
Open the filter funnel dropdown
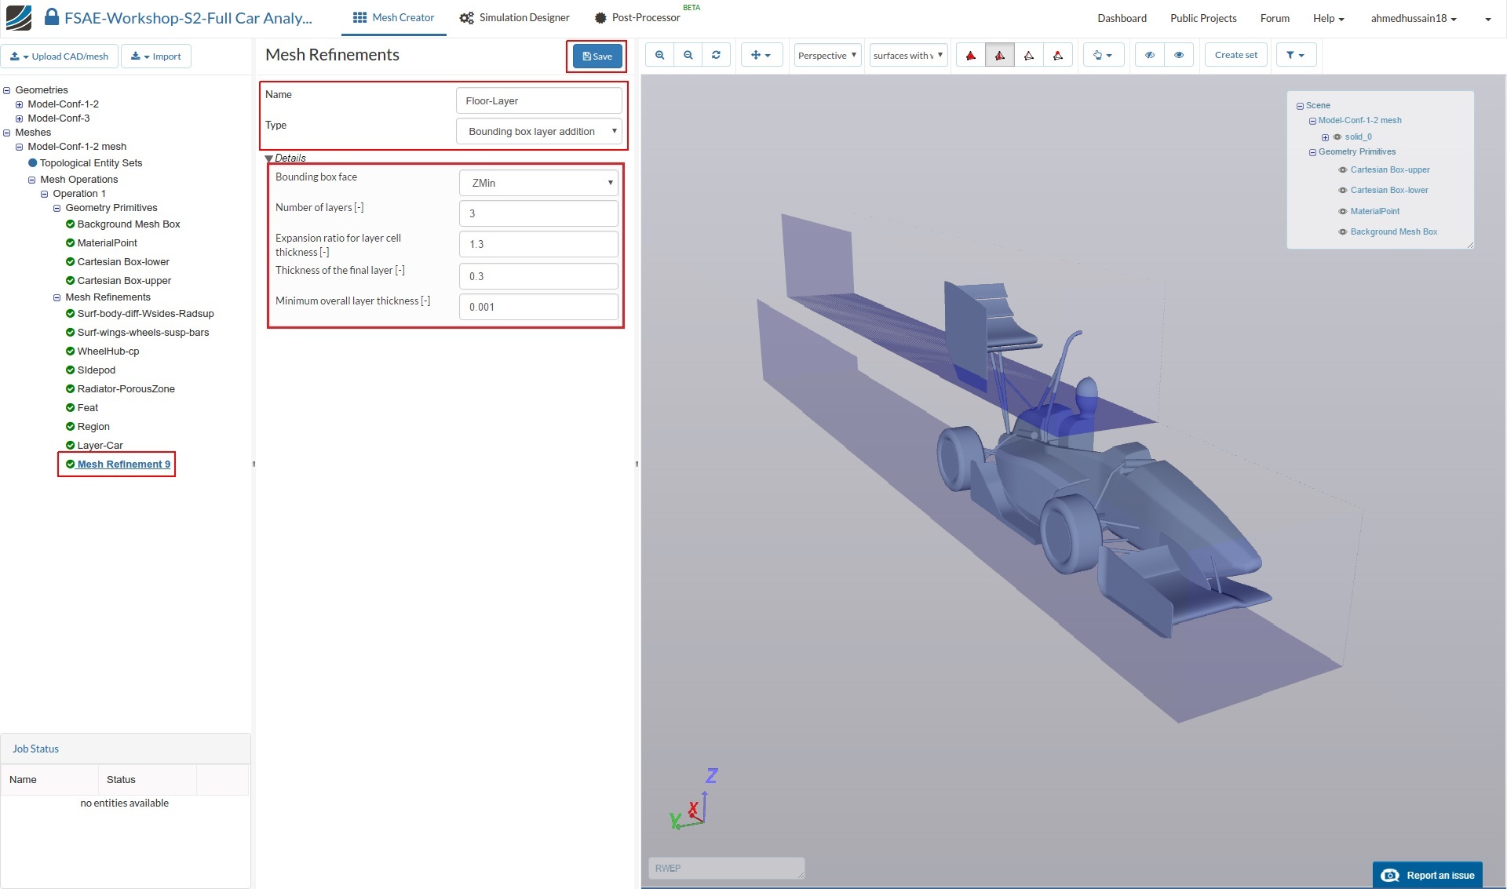click(x=1295, y=55)
